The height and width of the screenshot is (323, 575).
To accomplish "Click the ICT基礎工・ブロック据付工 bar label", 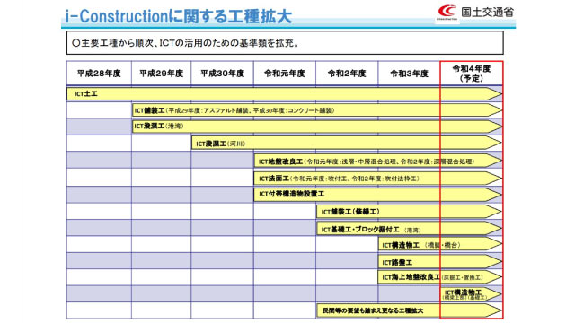I will pos(371,230).
